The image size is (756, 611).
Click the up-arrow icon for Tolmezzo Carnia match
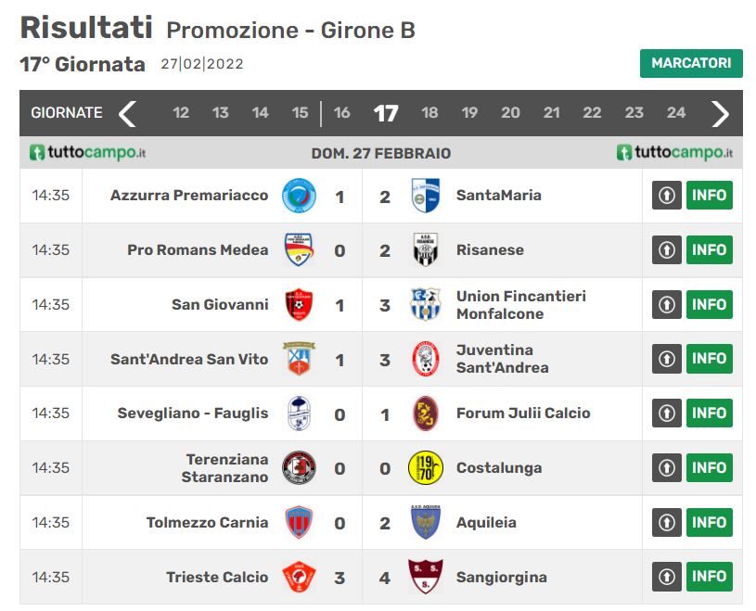pyautogui.click(x=666, y=523)
